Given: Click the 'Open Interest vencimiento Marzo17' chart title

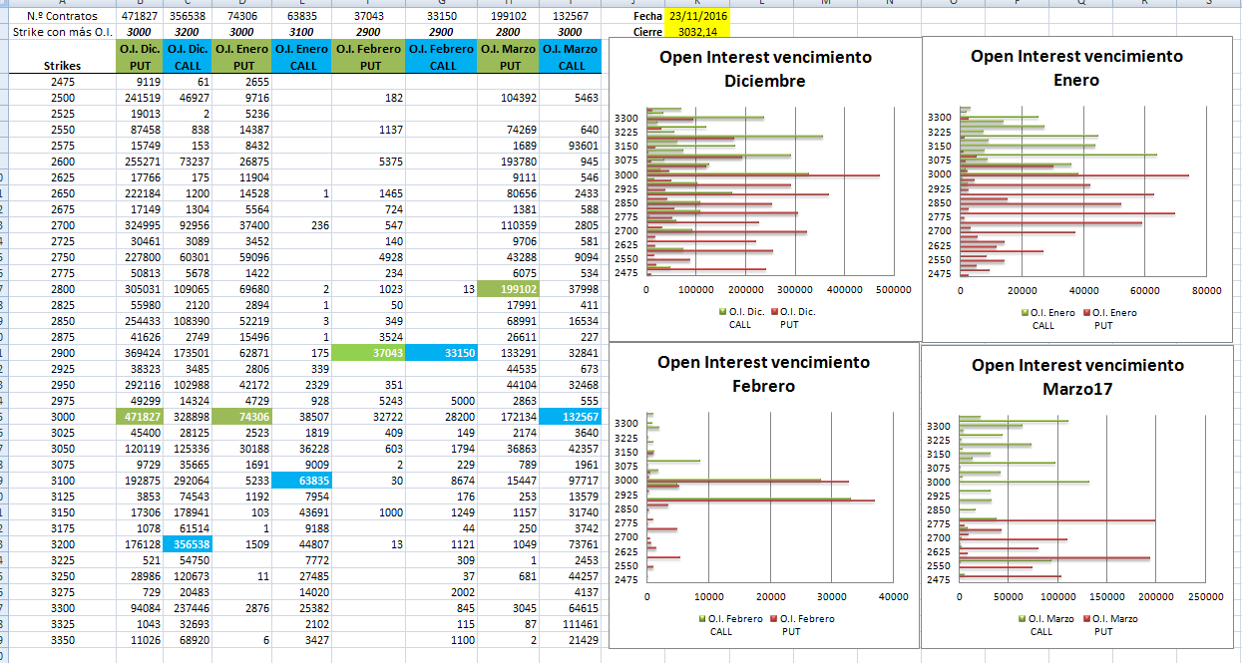Looking at the screenshot, I should click(1077, 377).
